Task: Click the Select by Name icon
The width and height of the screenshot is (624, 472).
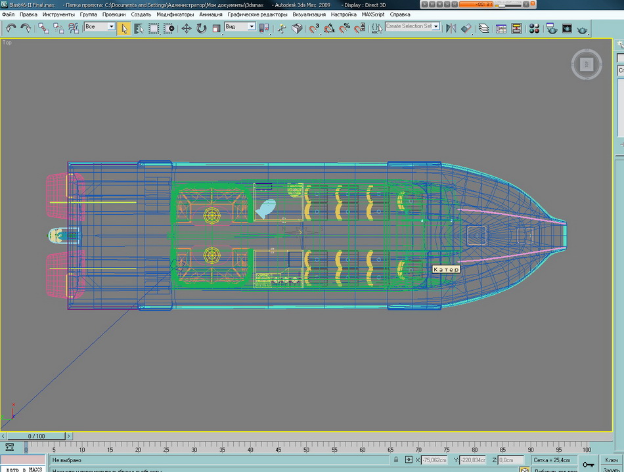Action: point(139,28)
